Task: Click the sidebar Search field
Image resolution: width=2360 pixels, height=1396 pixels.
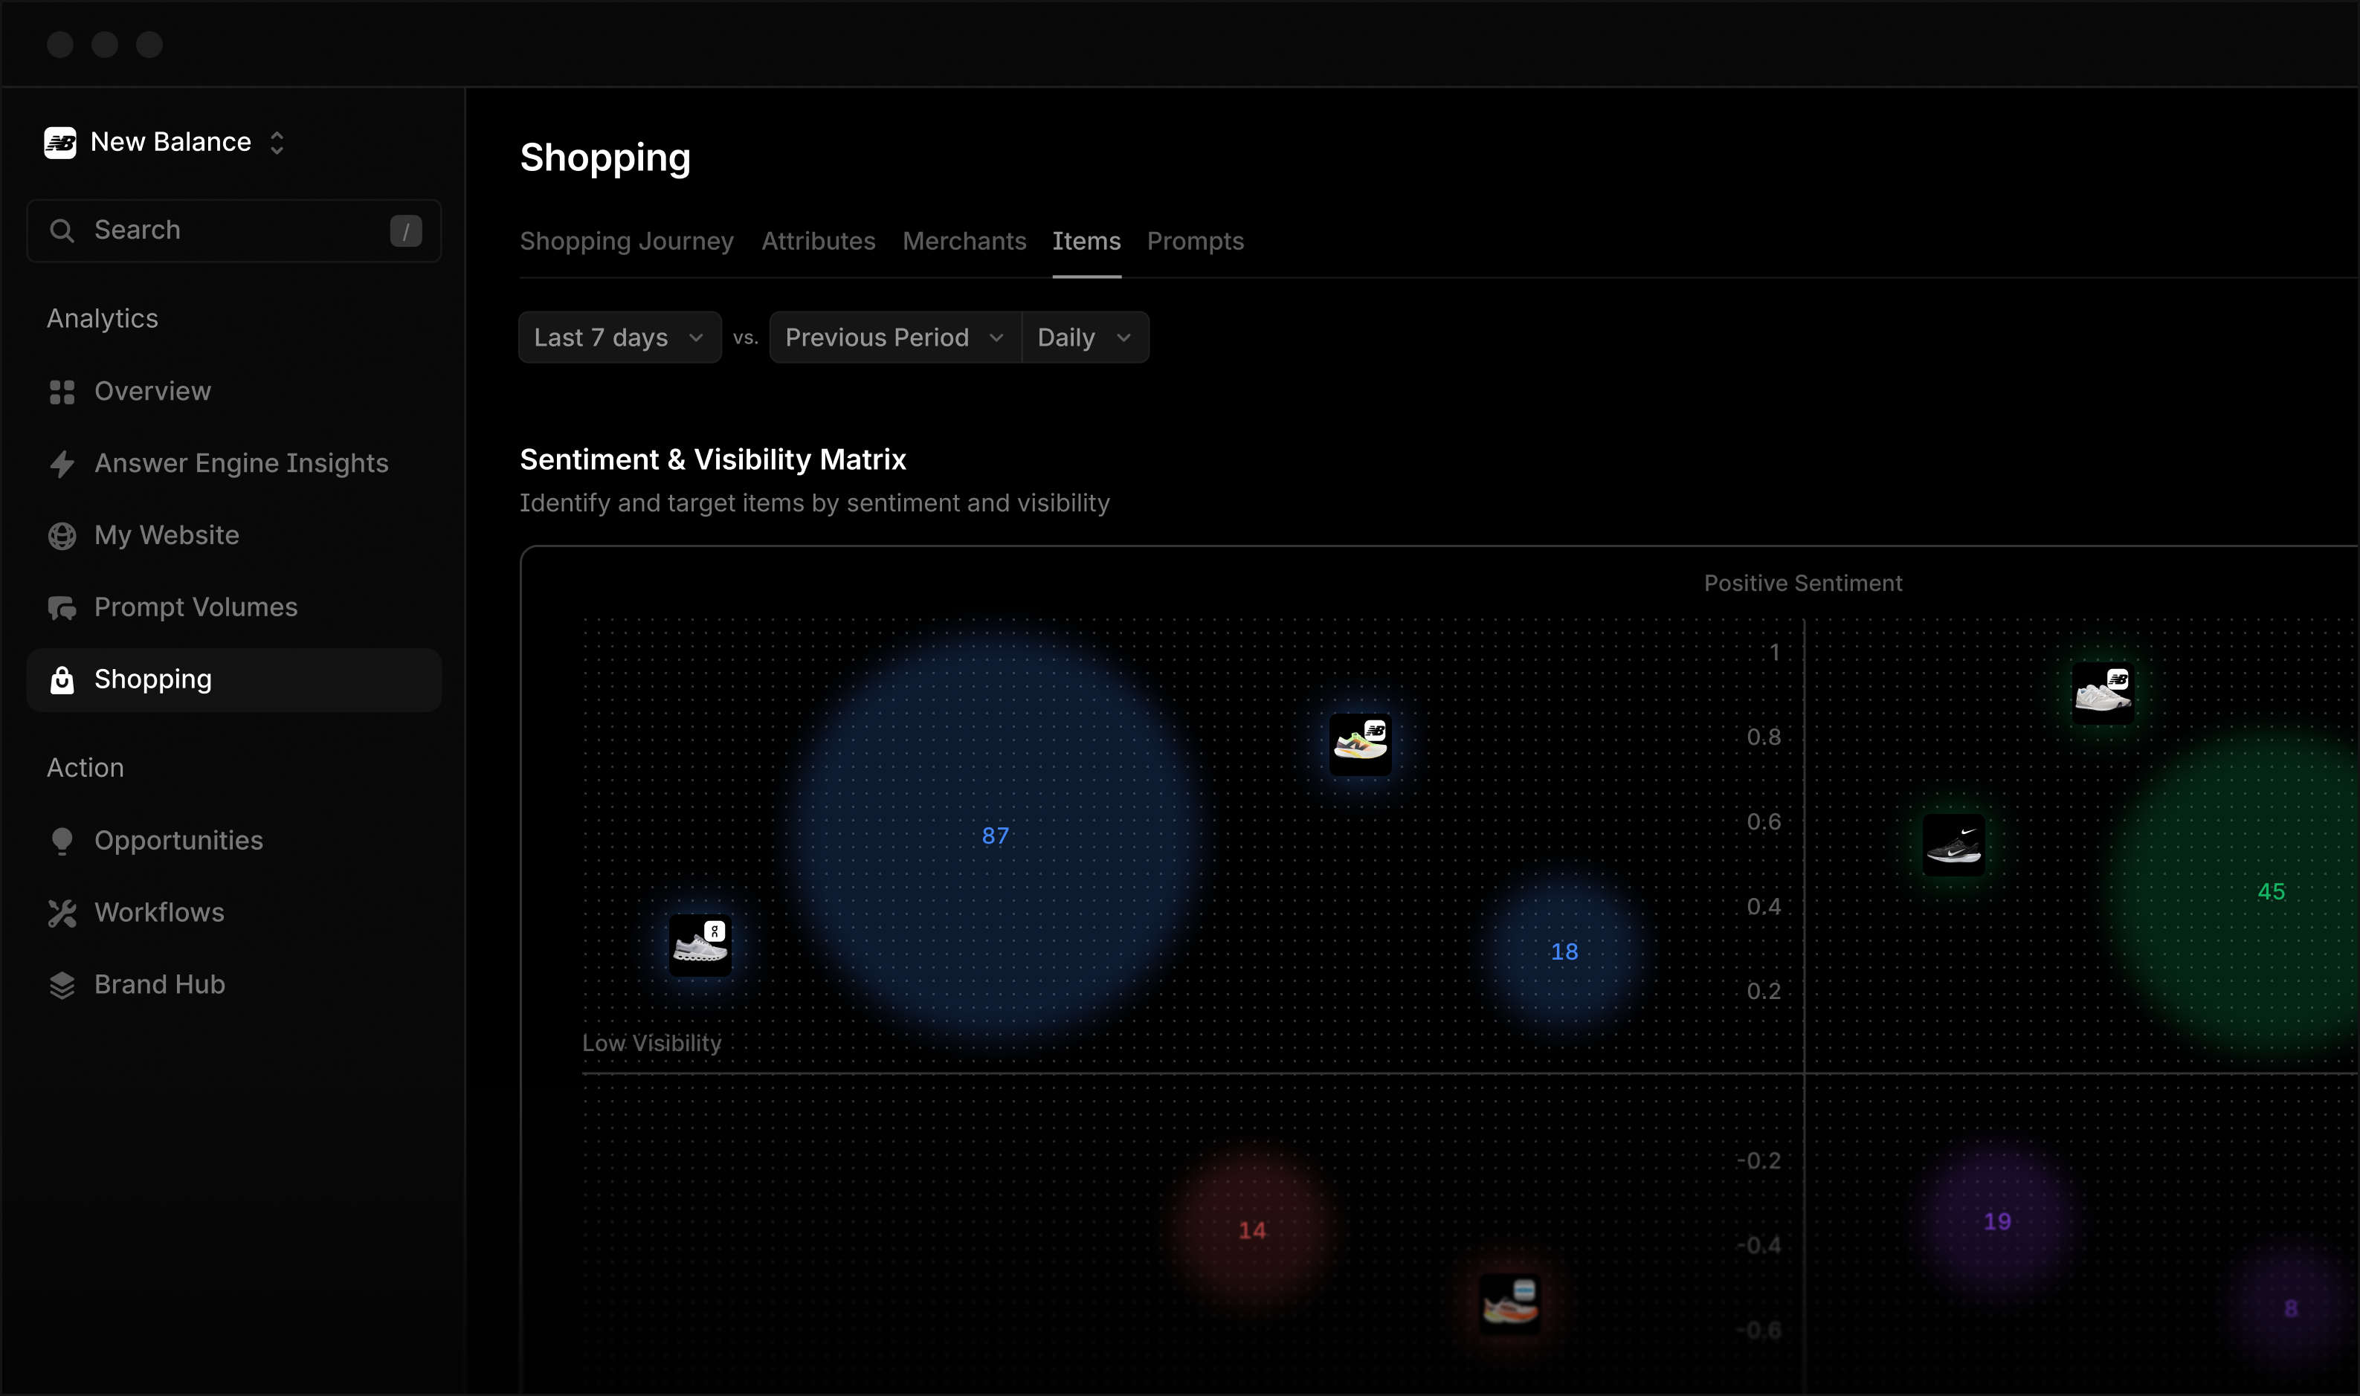Action: [x=233, y=230]
